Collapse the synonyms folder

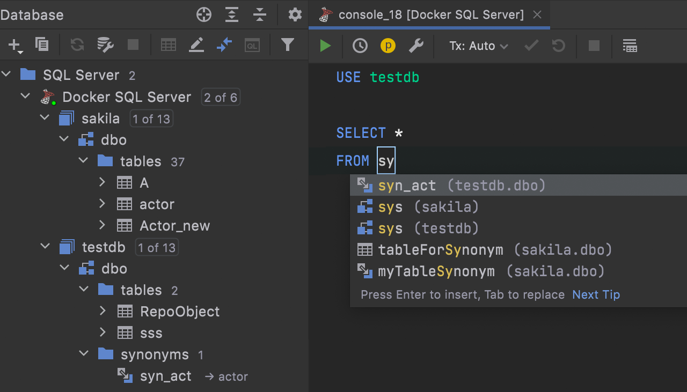click(x=84, y=354)
